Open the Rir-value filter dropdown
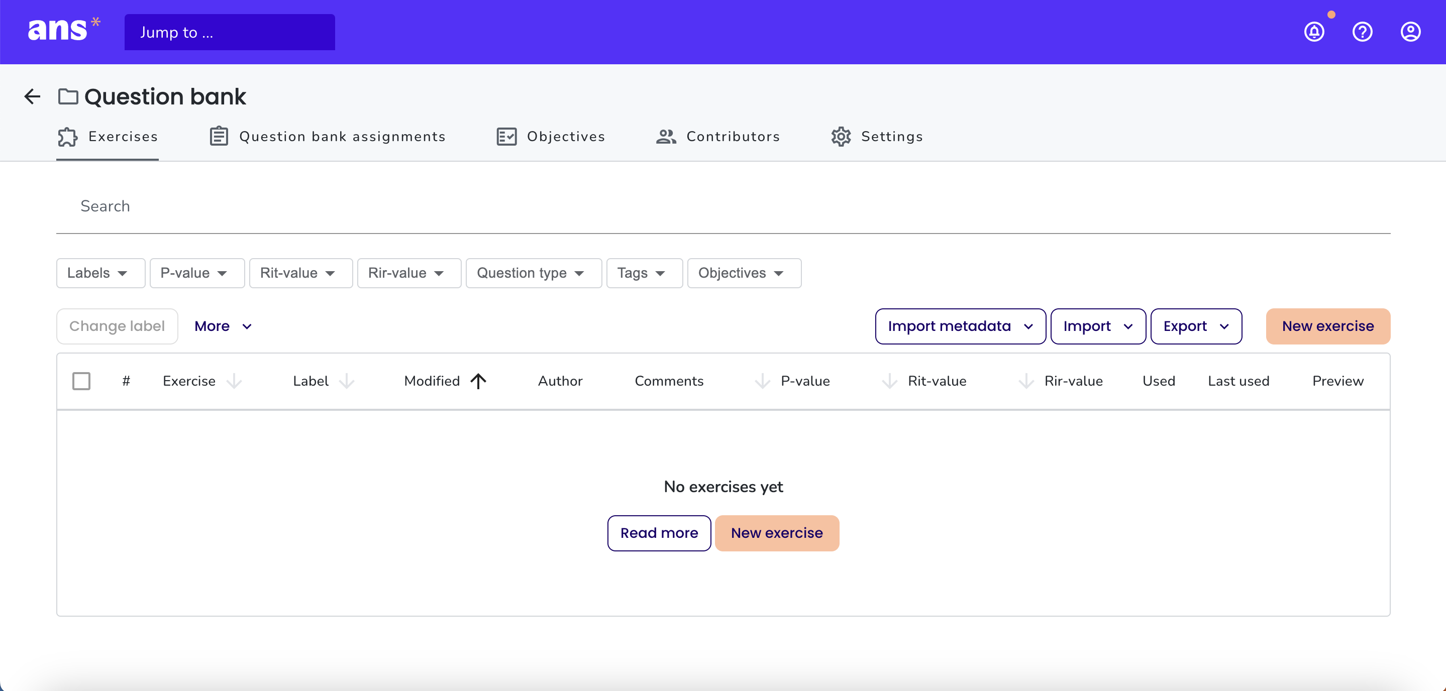Screen dimensions: 1446x691 click(x=409, y=273)
